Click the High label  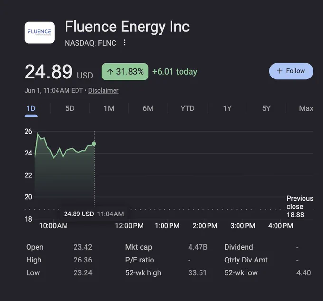(34, 260)
